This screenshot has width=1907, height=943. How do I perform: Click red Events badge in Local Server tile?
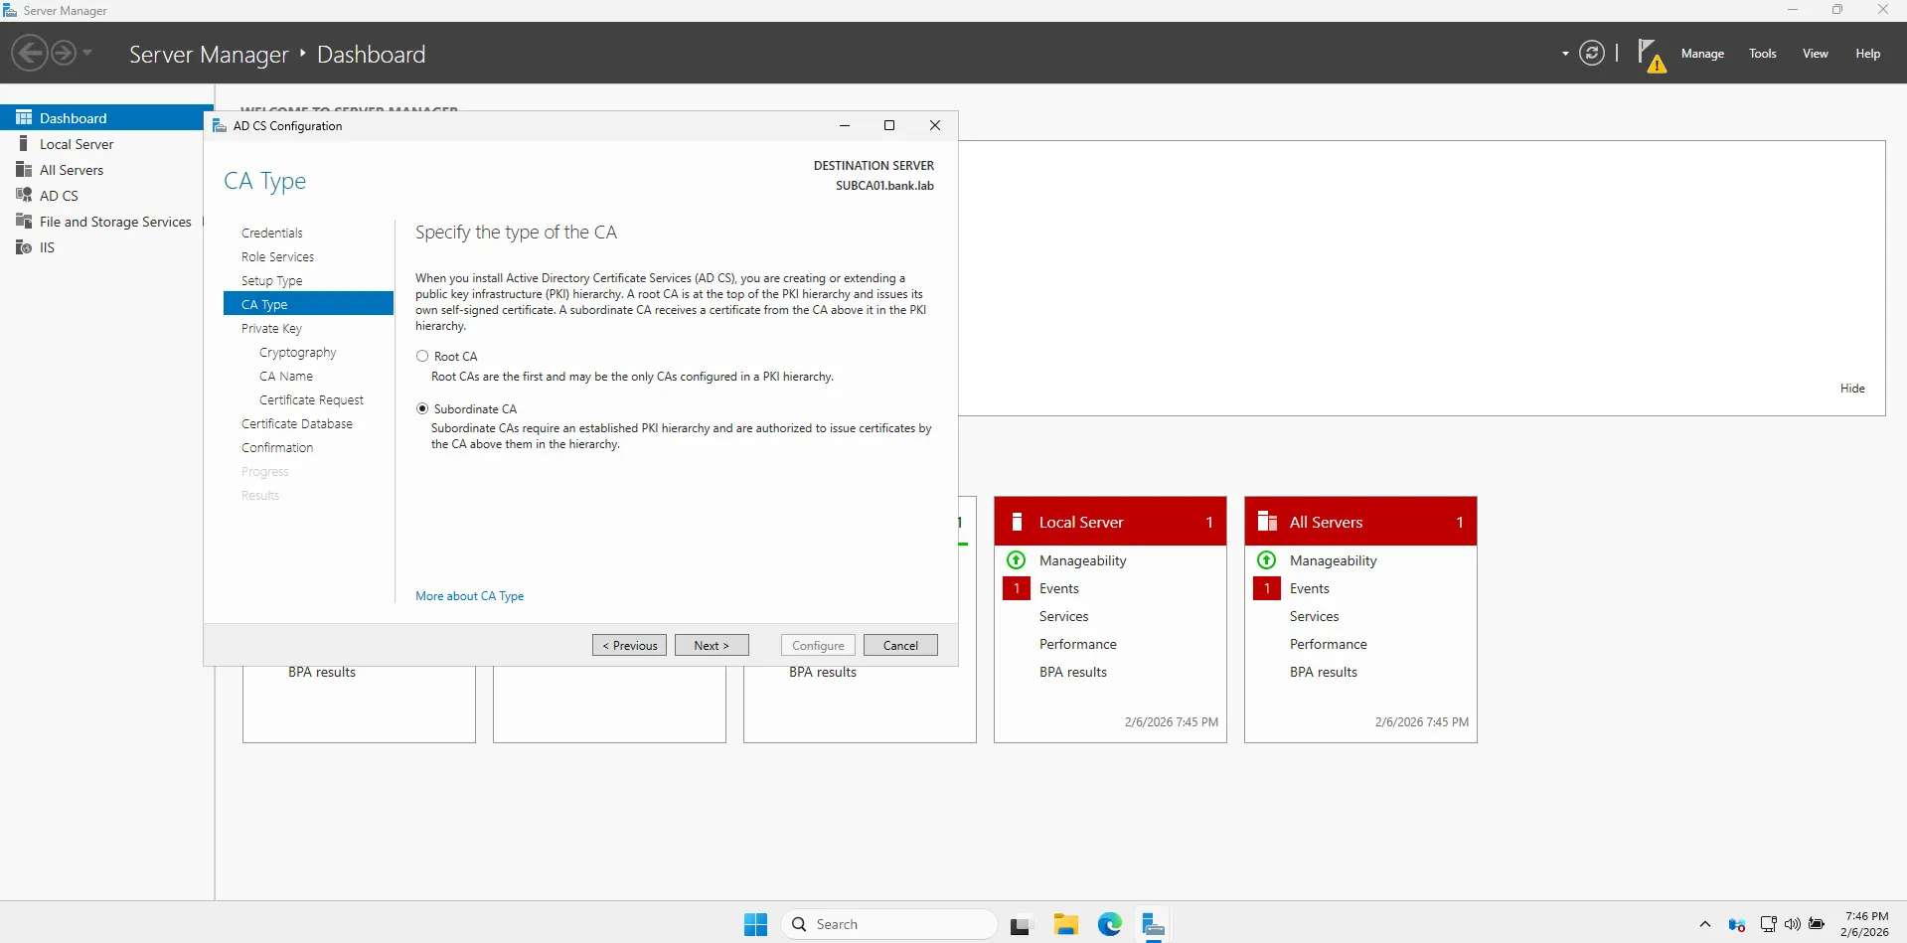[1017, 588]
